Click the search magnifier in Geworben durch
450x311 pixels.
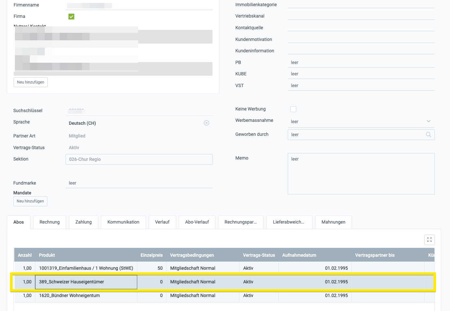pyautogui.click(x=428, y=135)
